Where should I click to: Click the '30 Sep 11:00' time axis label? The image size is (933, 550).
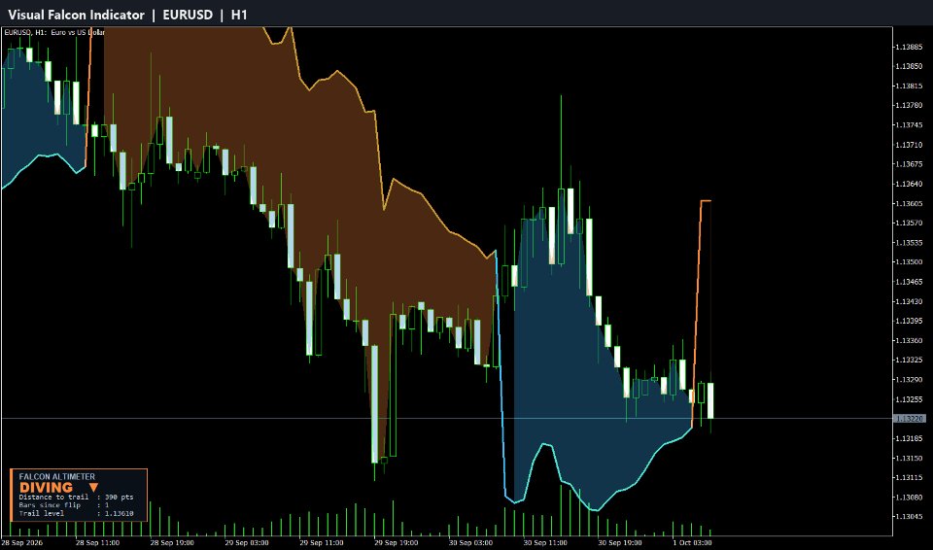[545, 543]
